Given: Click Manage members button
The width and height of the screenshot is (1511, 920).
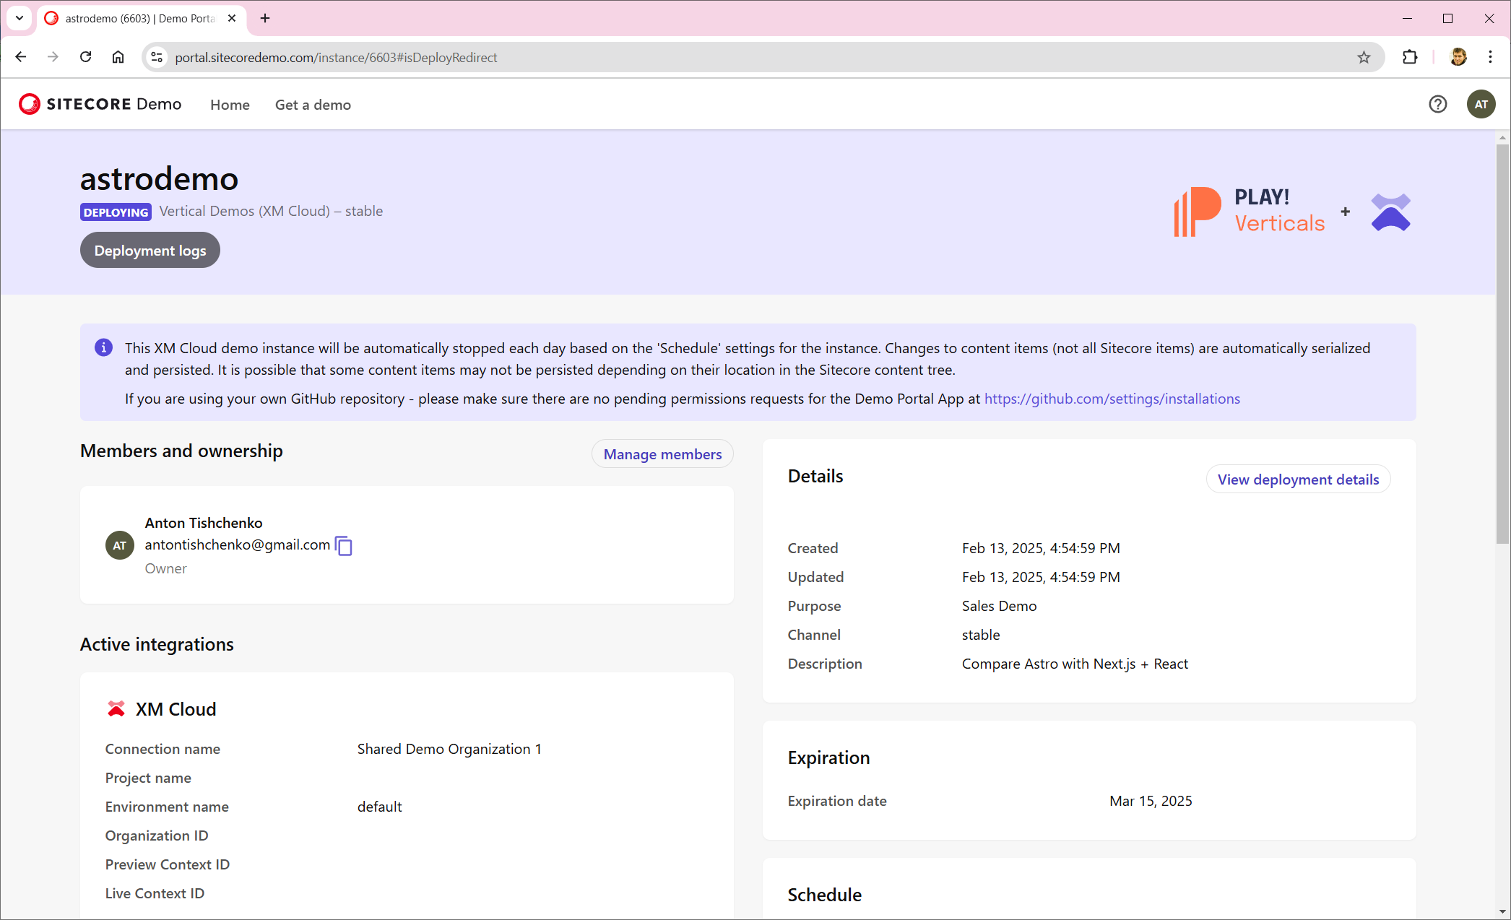Looking at the screenshot, I should tap(662, 454).
